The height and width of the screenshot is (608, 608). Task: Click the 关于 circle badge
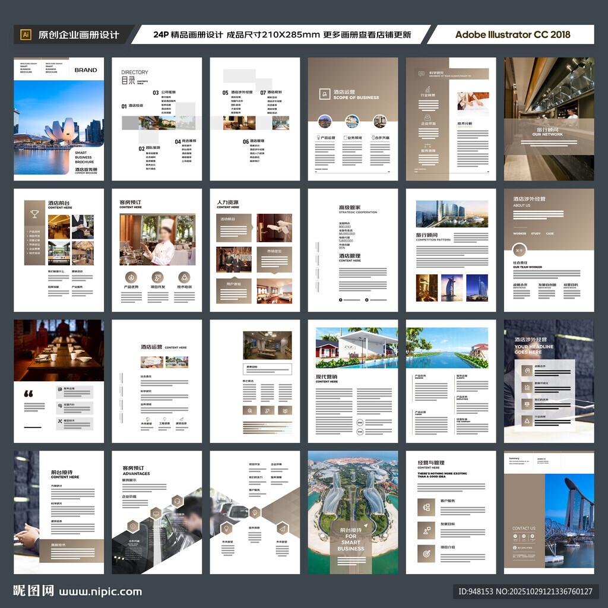[x=519, y=251]
